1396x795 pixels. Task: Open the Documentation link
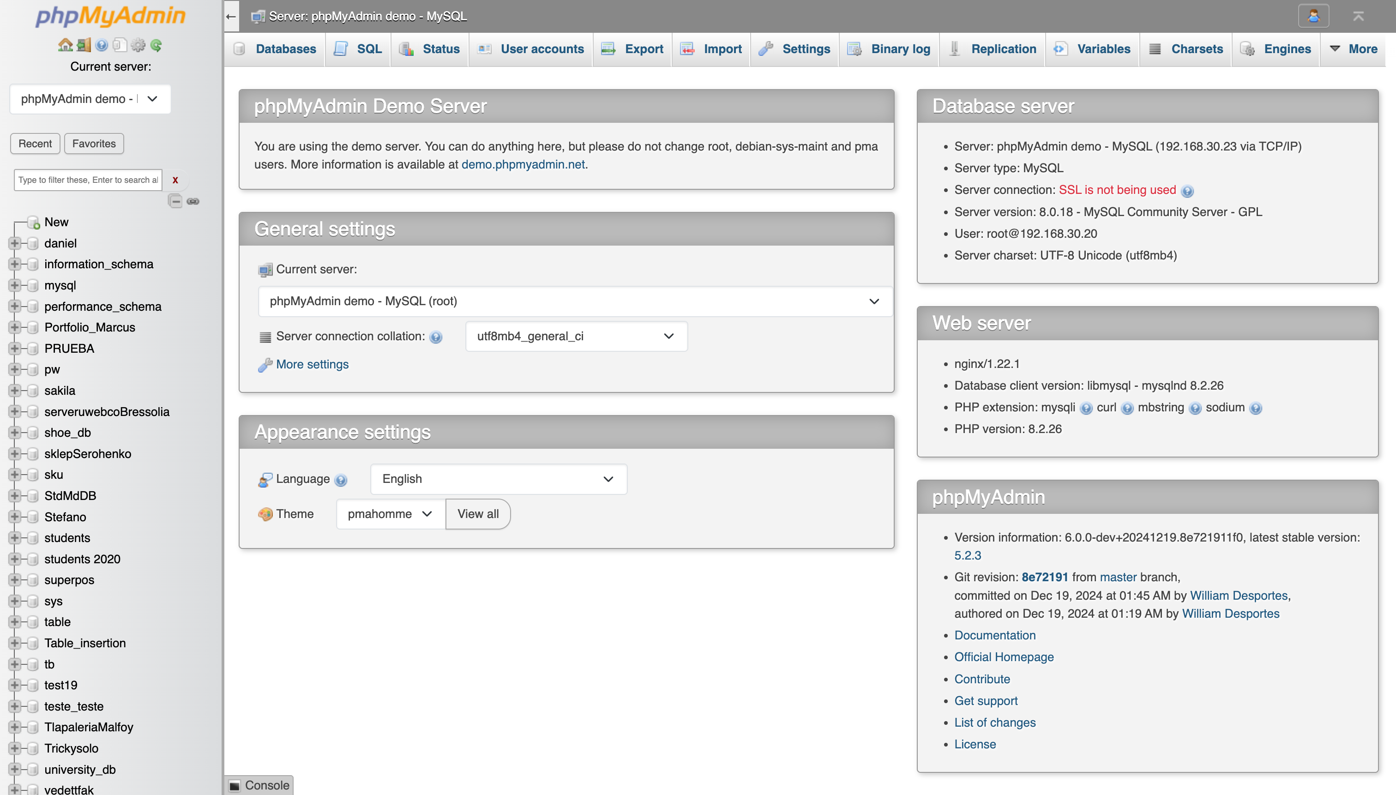pyautogui.click(x=995, y=635)
